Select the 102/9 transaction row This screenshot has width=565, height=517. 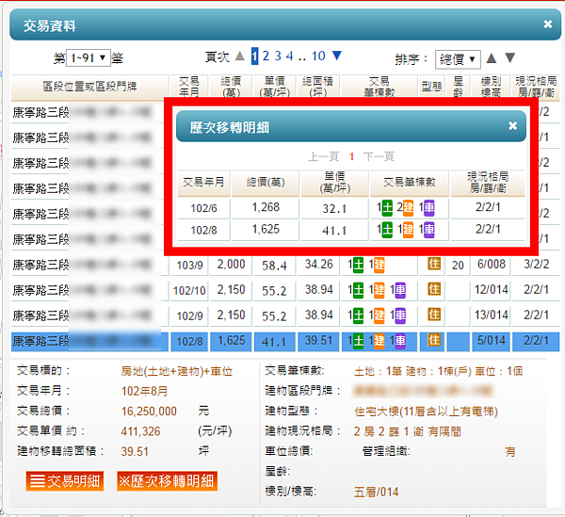point(285,315)
